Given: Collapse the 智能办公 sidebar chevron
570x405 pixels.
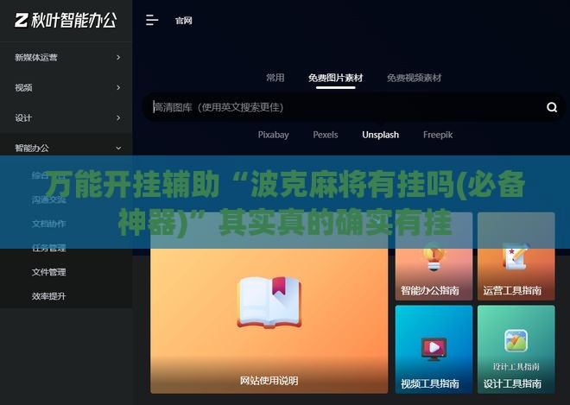Looking at the screenshot, I should point(118,148).
